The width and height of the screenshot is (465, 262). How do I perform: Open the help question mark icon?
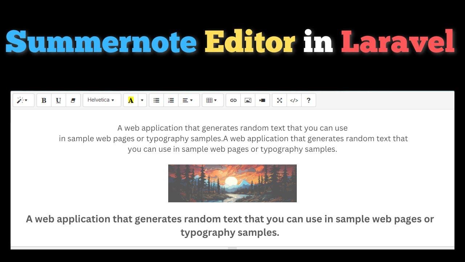point(308,100)
